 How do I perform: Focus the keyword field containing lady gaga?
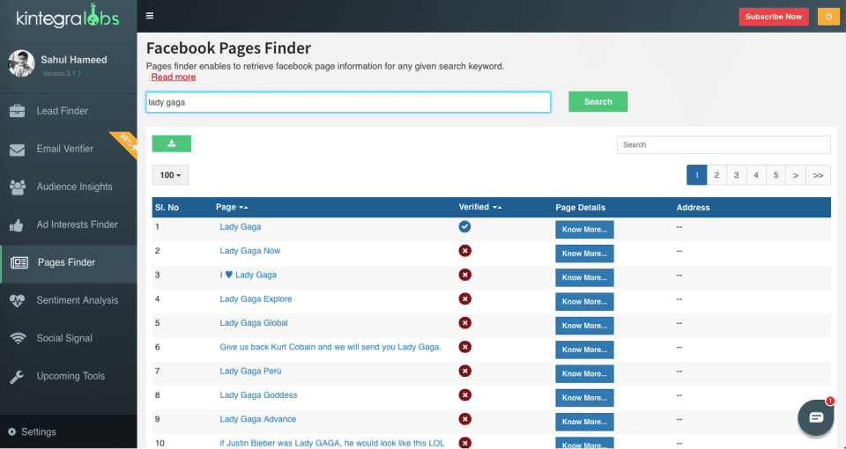click(348, 102)
